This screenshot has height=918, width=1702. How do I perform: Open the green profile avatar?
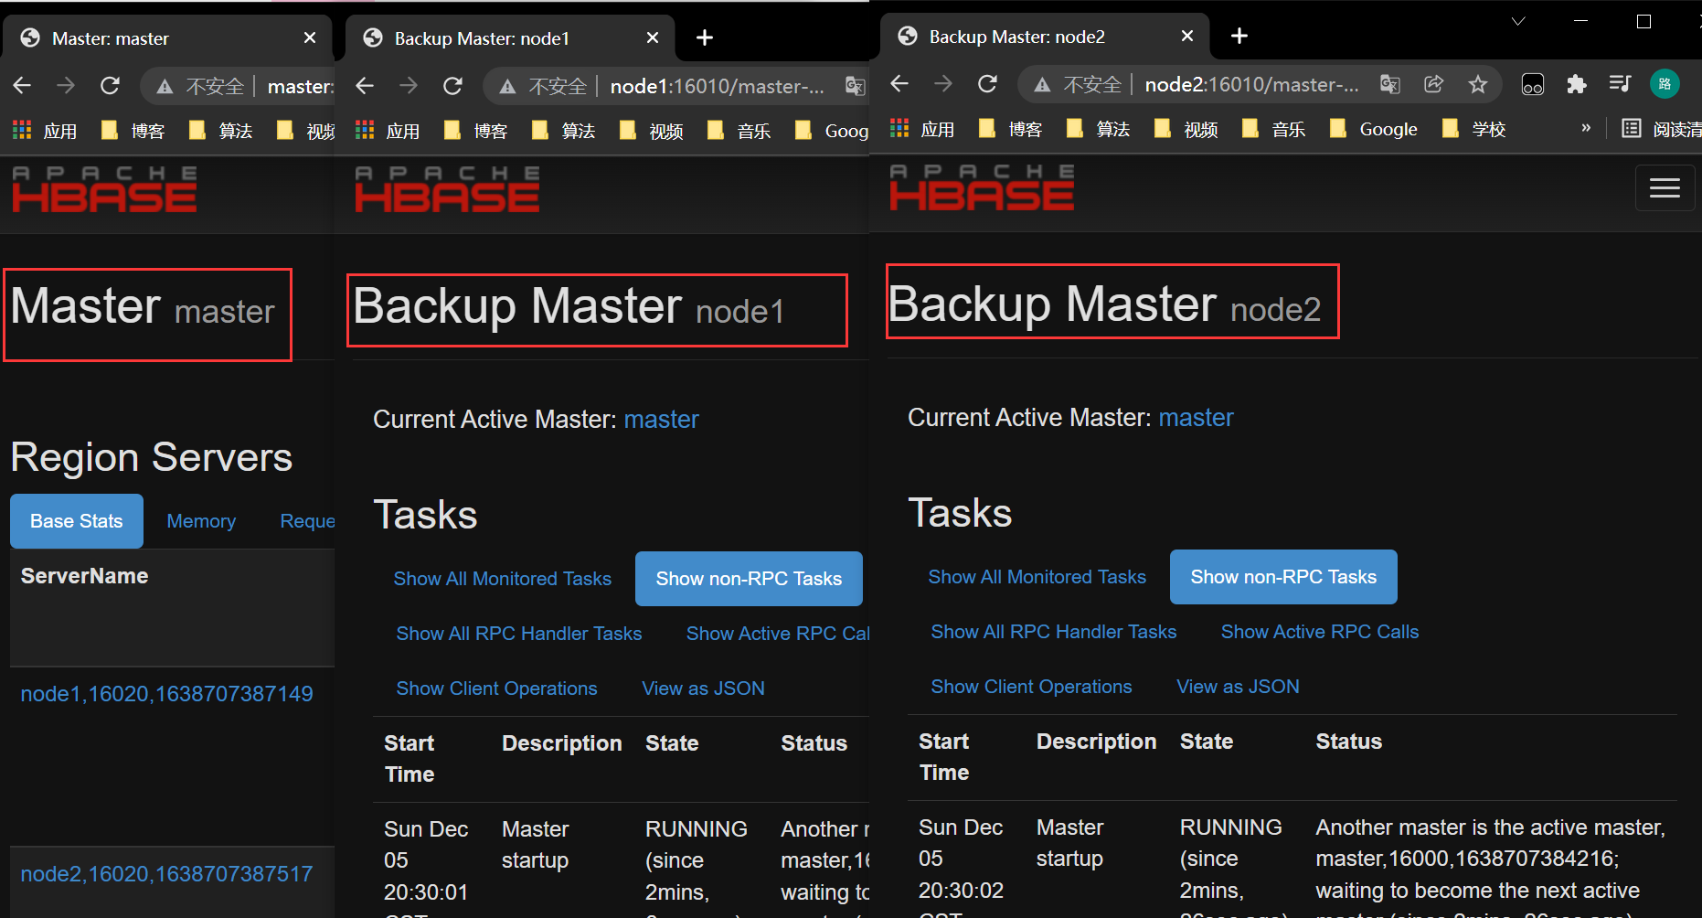click(x=1665, y=84)
